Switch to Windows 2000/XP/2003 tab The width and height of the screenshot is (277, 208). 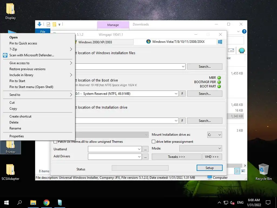pos(104,42)
